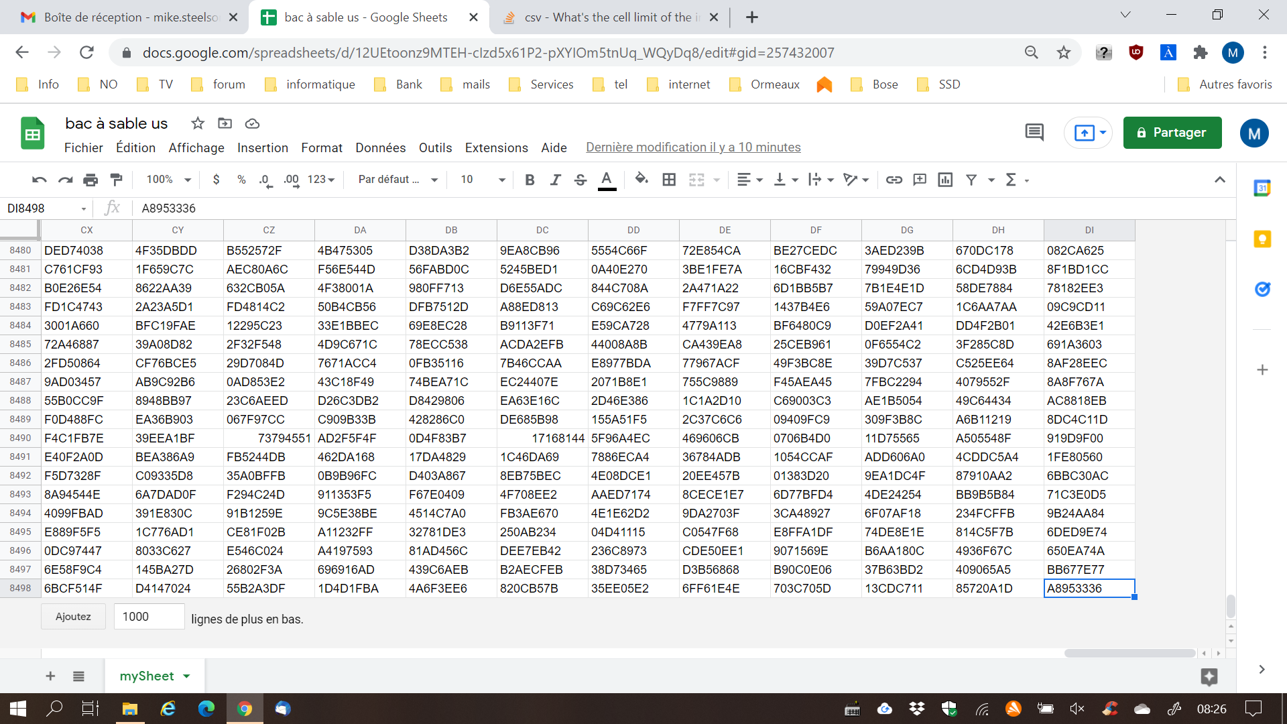Click the formula bar input
The height and width of the screenshot is (724, 1287).
(x=684, y=208)
